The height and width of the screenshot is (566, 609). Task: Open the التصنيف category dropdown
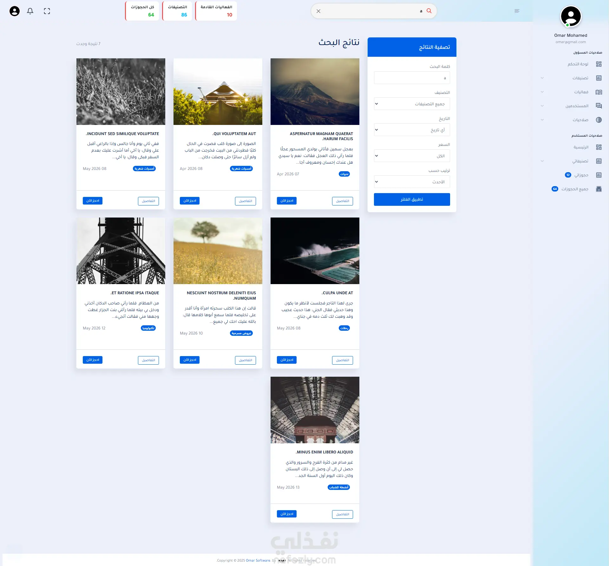[x=412, y=104]
